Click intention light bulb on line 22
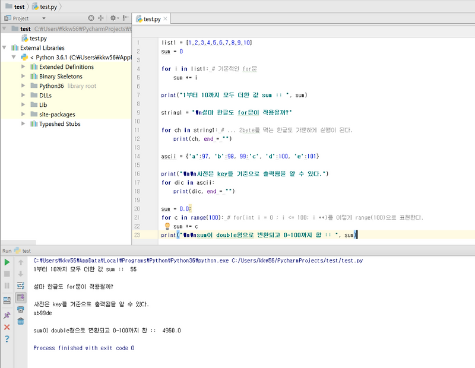This screenshot has height=368, width=475. [167, 226]
